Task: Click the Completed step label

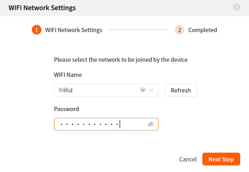Action: [203, 30]
